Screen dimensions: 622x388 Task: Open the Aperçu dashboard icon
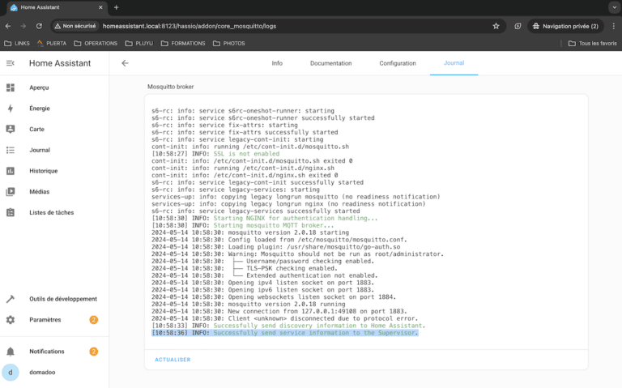[x=11, y=87]
